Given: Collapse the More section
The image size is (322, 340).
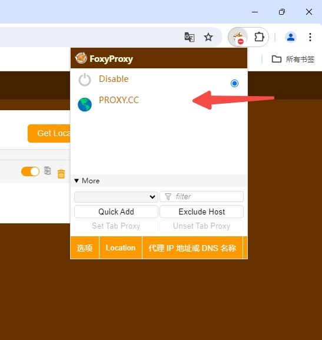Looking at the screenshot, I should click(87, 181).
